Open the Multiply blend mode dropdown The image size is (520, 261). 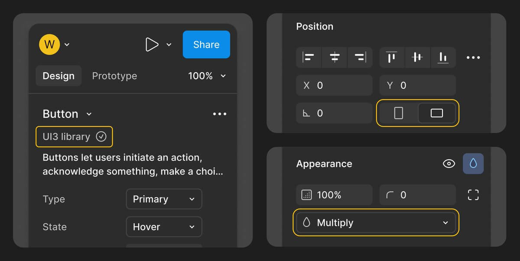(x=376, y=223)
